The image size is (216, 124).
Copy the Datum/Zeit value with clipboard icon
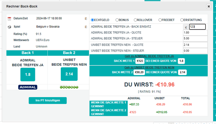point(86,19)
